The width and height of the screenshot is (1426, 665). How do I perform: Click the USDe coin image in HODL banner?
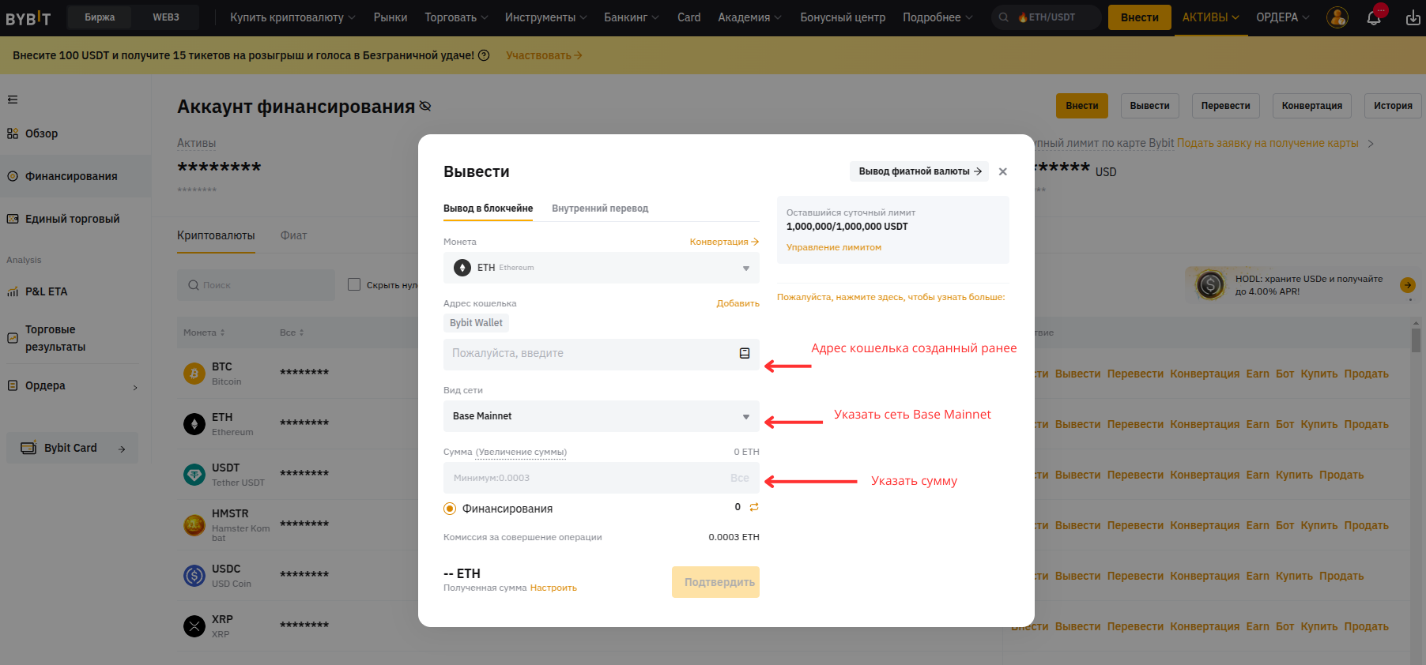point(1210,284)
